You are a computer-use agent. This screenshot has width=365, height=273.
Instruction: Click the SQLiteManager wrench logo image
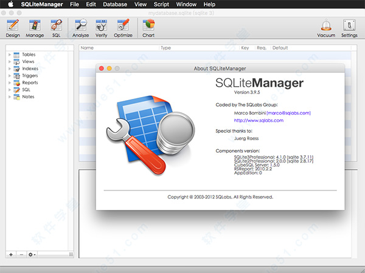pyautogui.click(x=150, y=135)
